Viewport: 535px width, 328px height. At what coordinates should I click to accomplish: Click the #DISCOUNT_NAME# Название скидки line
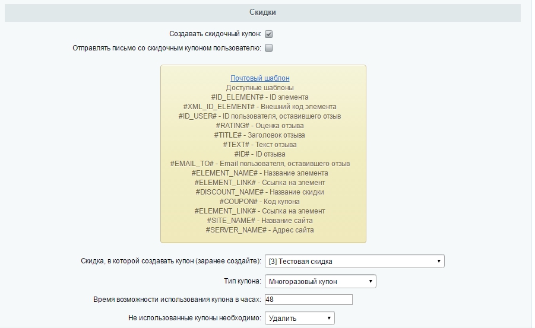click(259, 192)
